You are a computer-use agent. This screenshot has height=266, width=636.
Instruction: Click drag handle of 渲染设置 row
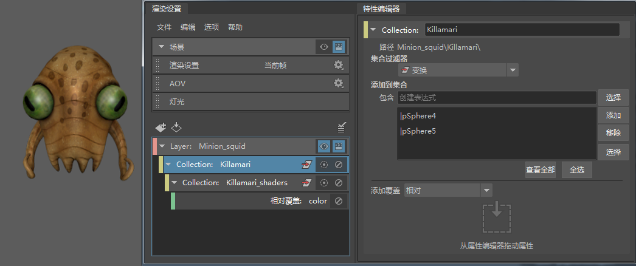[x=159, y=65]
